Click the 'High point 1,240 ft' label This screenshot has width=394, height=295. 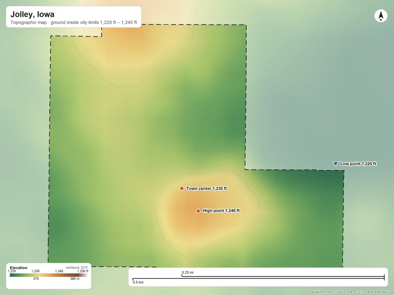pos(221,210)
